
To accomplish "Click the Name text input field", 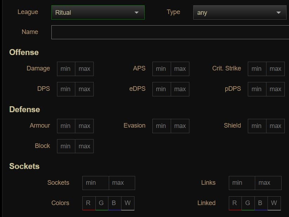I will point(170,32).
